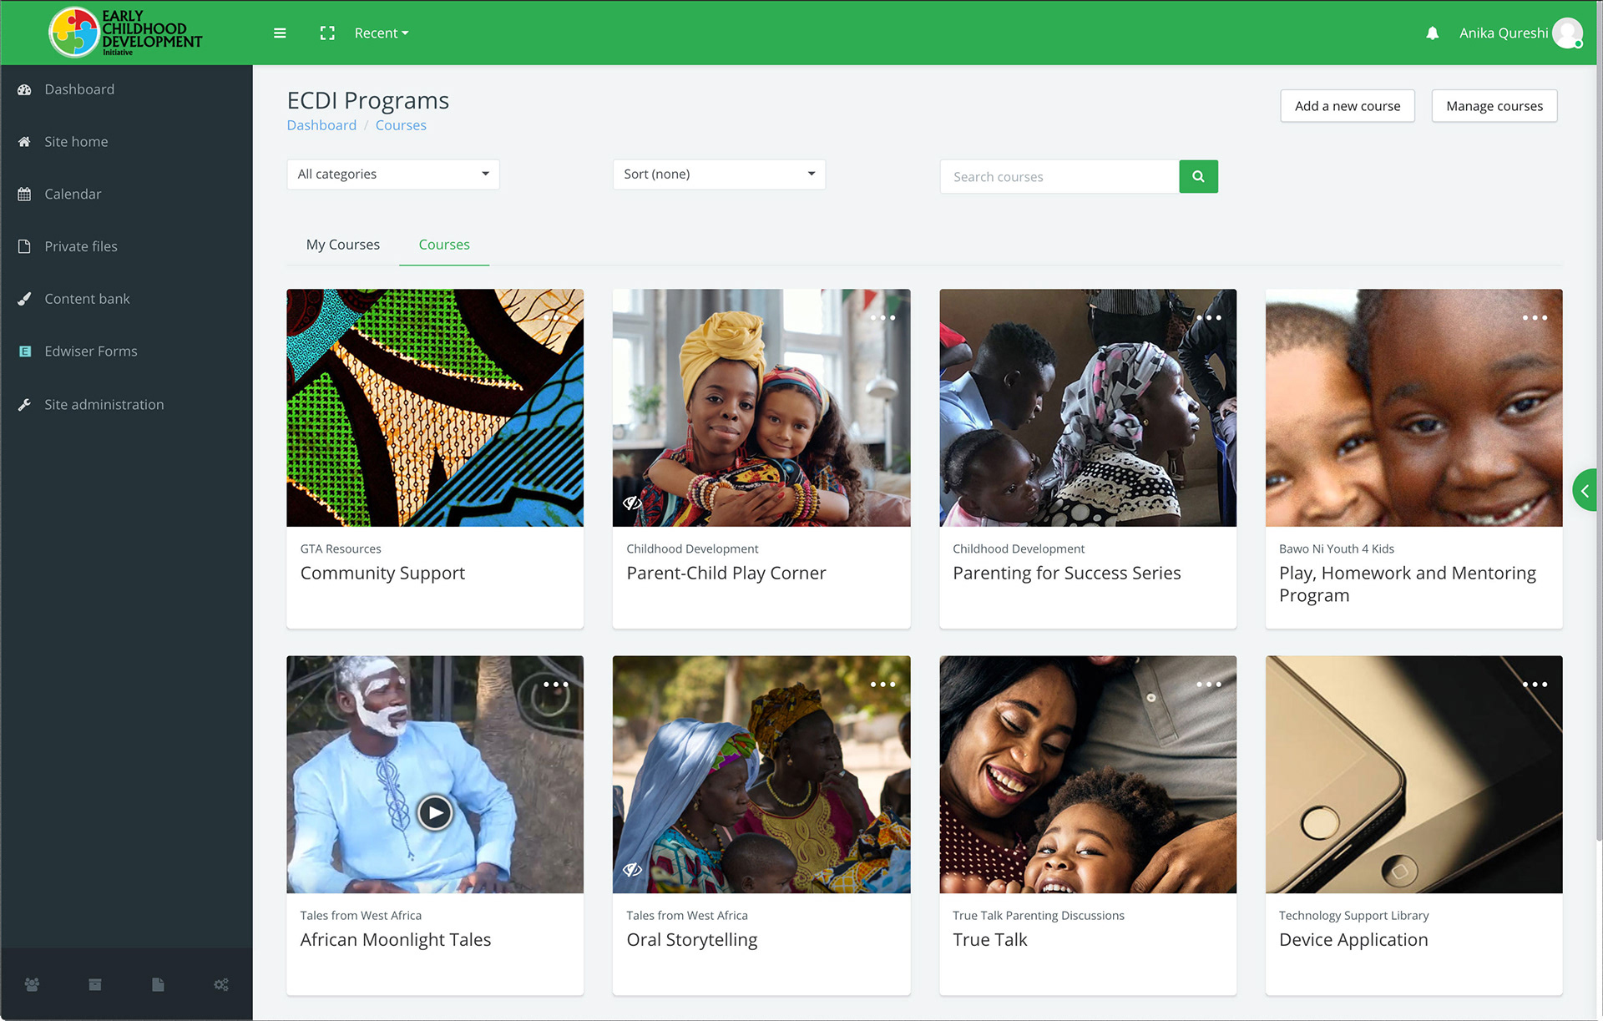Click the user avatar for Anika Qureshi
This screenshot has height=1021, width=1603.
pos(1567,33)
